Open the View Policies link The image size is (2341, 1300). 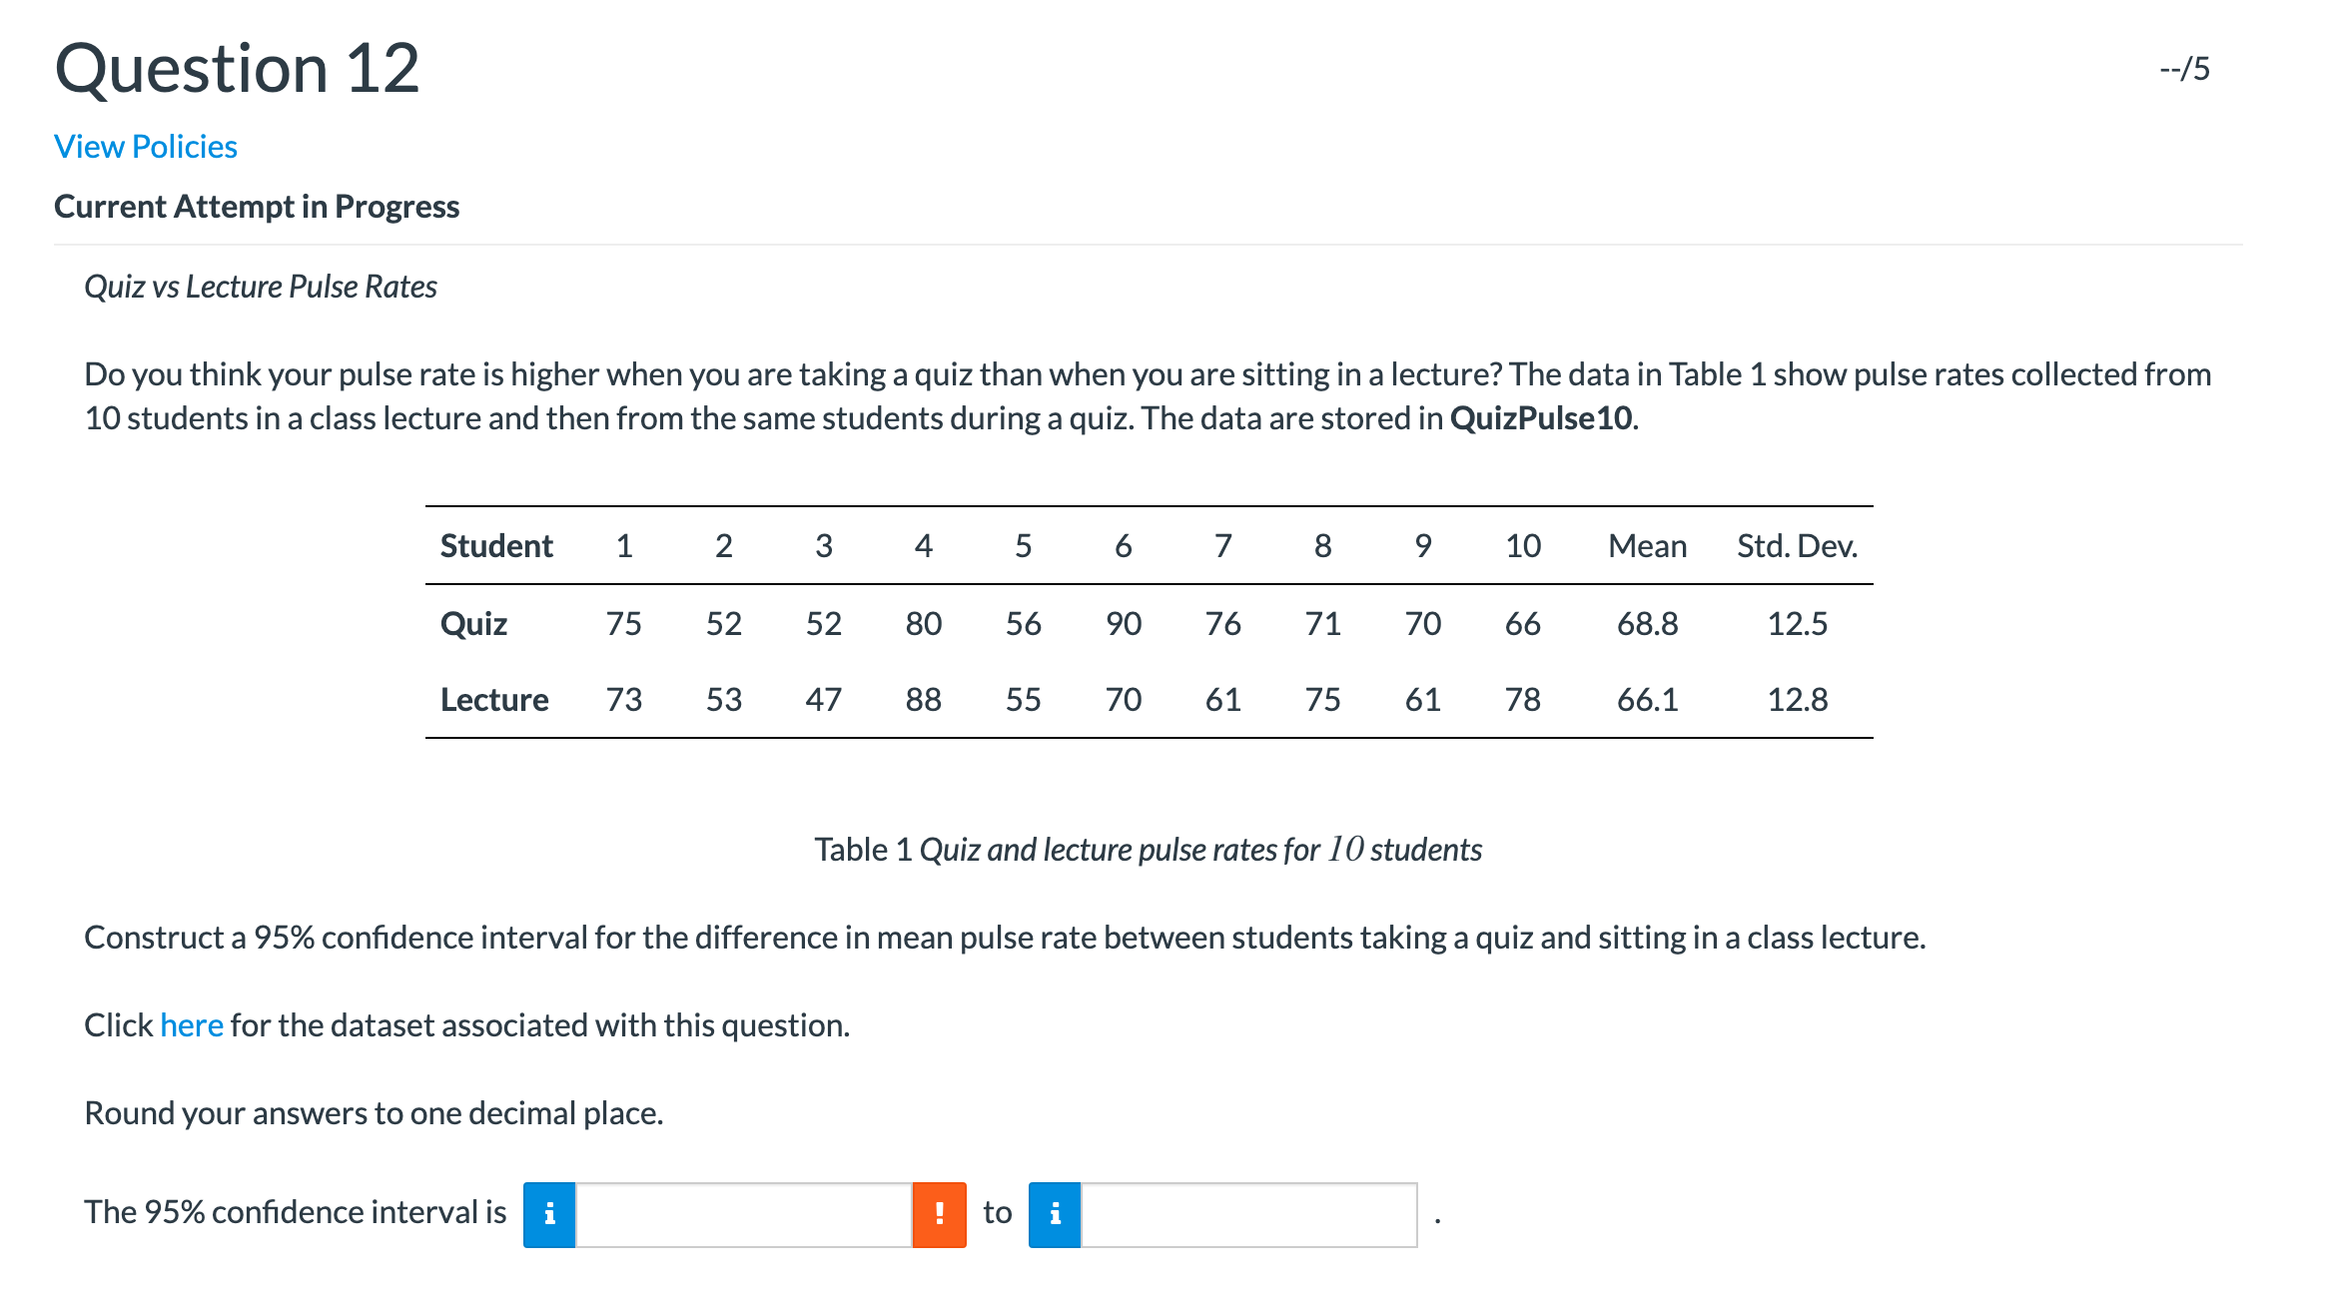[146, 147]
